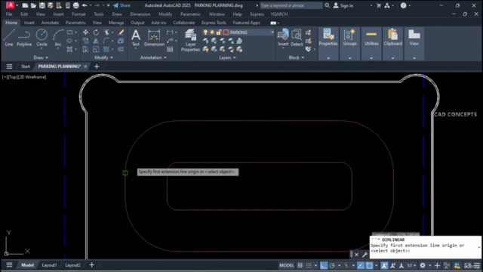Image resolution: width=483 pixels, height=272 pixels.
Task: Select the Arc tool
Action: point(58,38)
